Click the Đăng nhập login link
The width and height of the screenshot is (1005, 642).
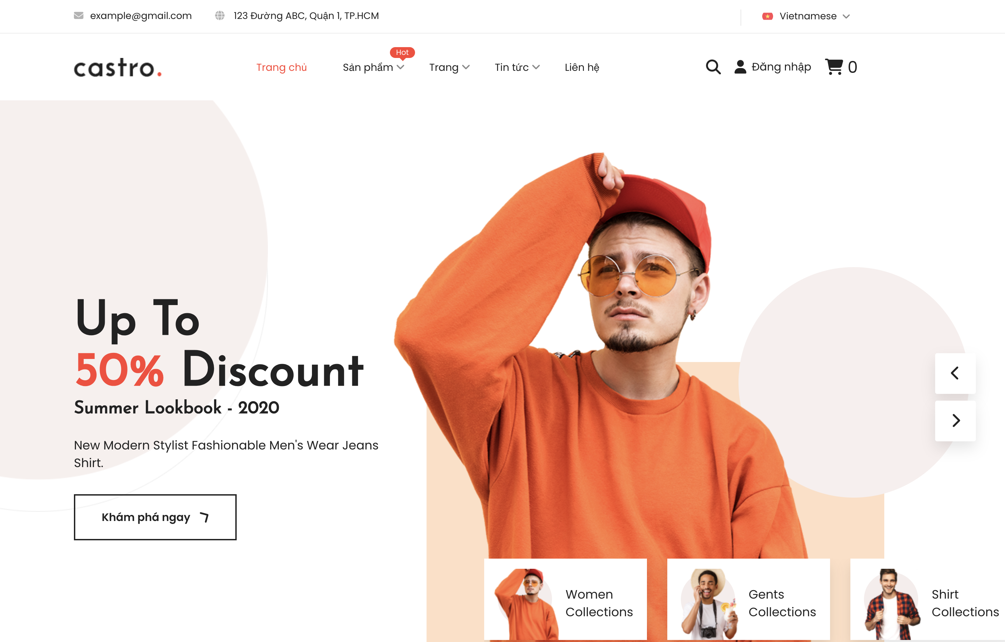[x=781, y=67]
